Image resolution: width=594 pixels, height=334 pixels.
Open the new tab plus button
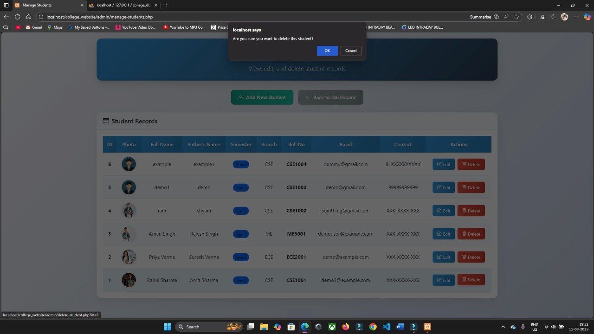[x=166, y=5]
